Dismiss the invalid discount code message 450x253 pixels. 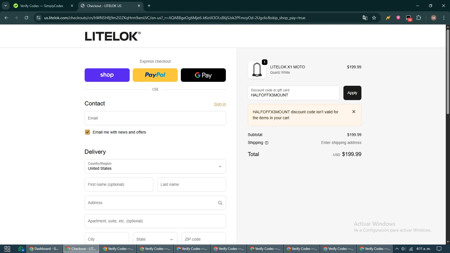[354, 112]
